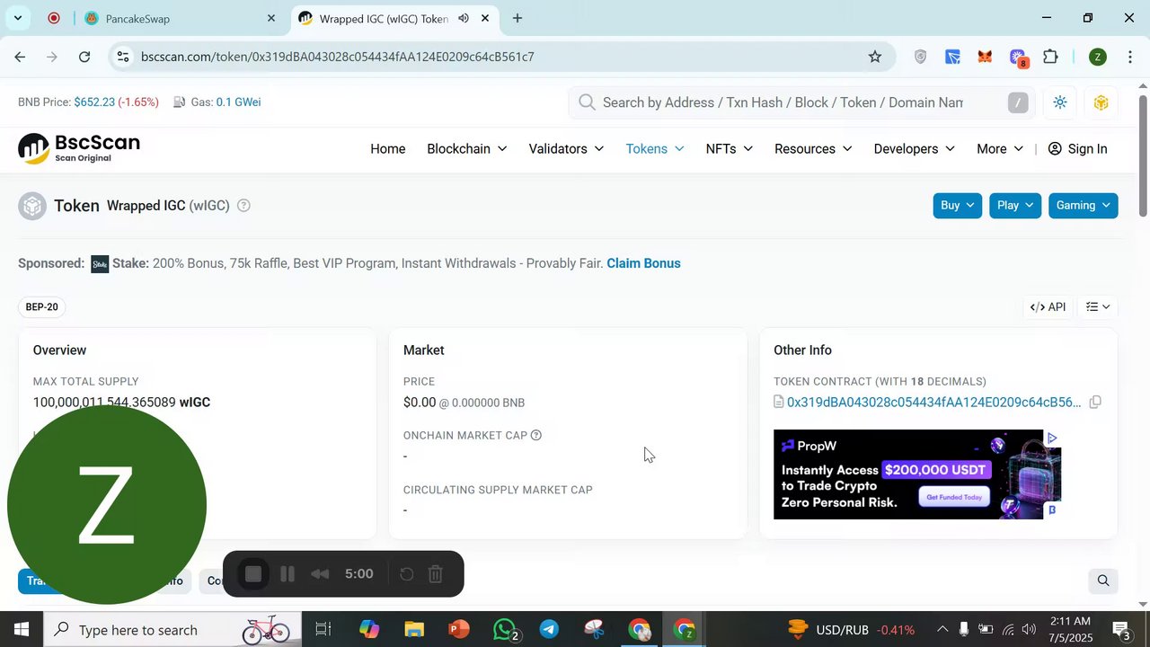The image size is (1150, 647).
Task: Click the extension icon with the 8 badge
Action: coord(1018,58)
